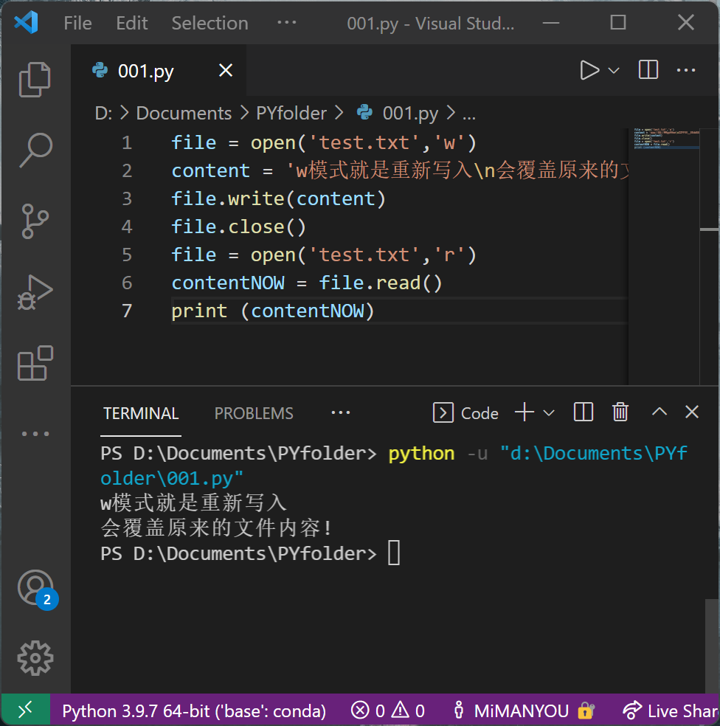Open the Explorer view in activity bar

point(35,79)
